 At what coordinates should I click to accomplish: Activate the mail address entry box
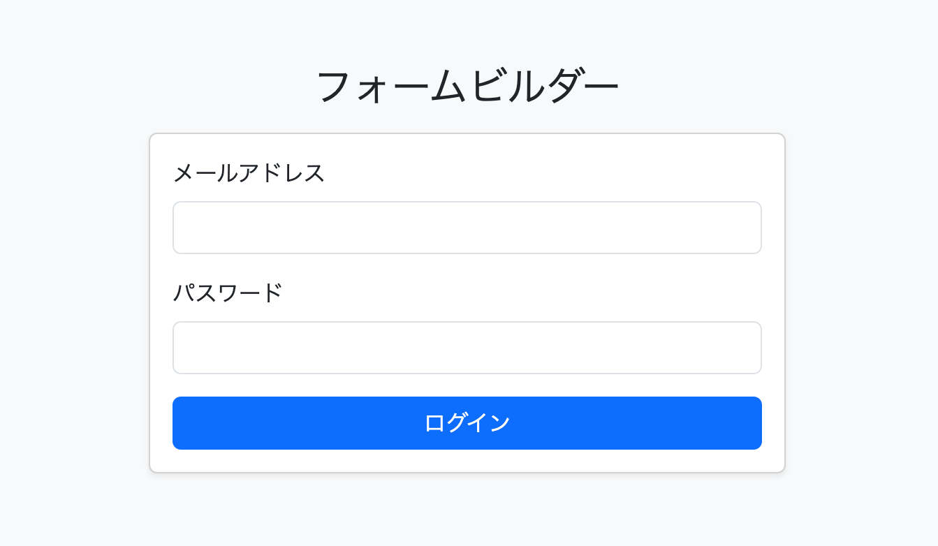click(467, 228)
